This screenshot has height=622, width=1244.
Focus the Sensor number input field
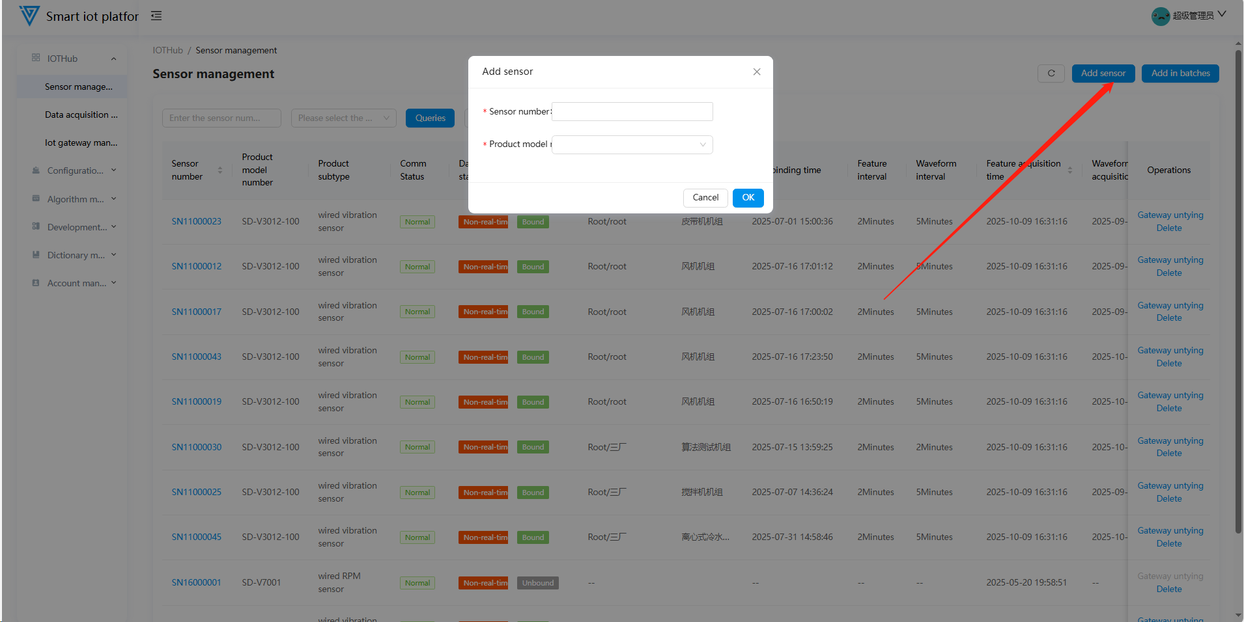pyautogui.click(x=632, y=111)
